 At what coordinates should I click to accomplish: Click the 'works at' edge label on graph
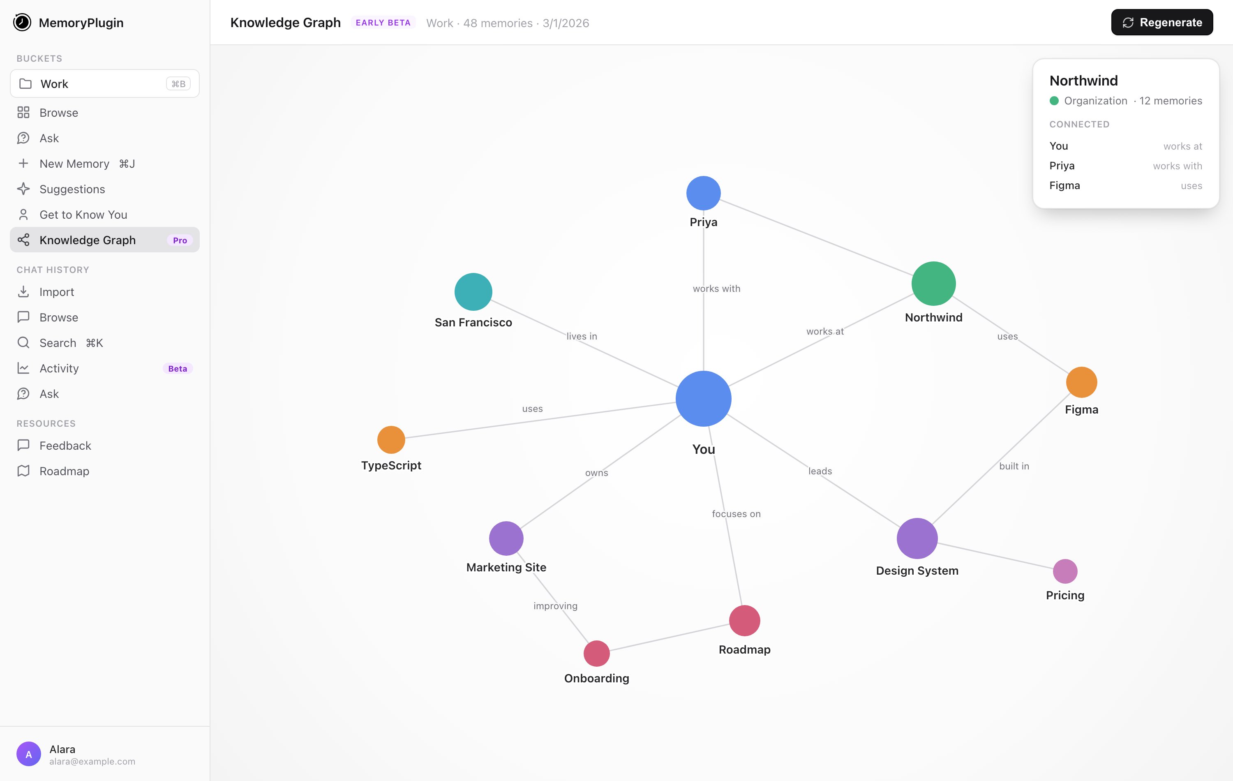pyautogui.click(x=825, y=331)
